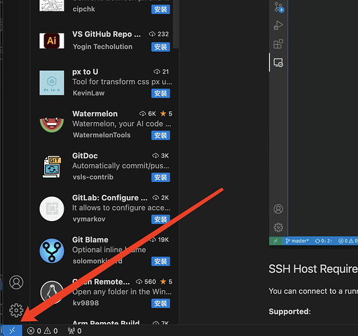
Task: Install the Watermelon extension
Action: (x=161, y=136)
